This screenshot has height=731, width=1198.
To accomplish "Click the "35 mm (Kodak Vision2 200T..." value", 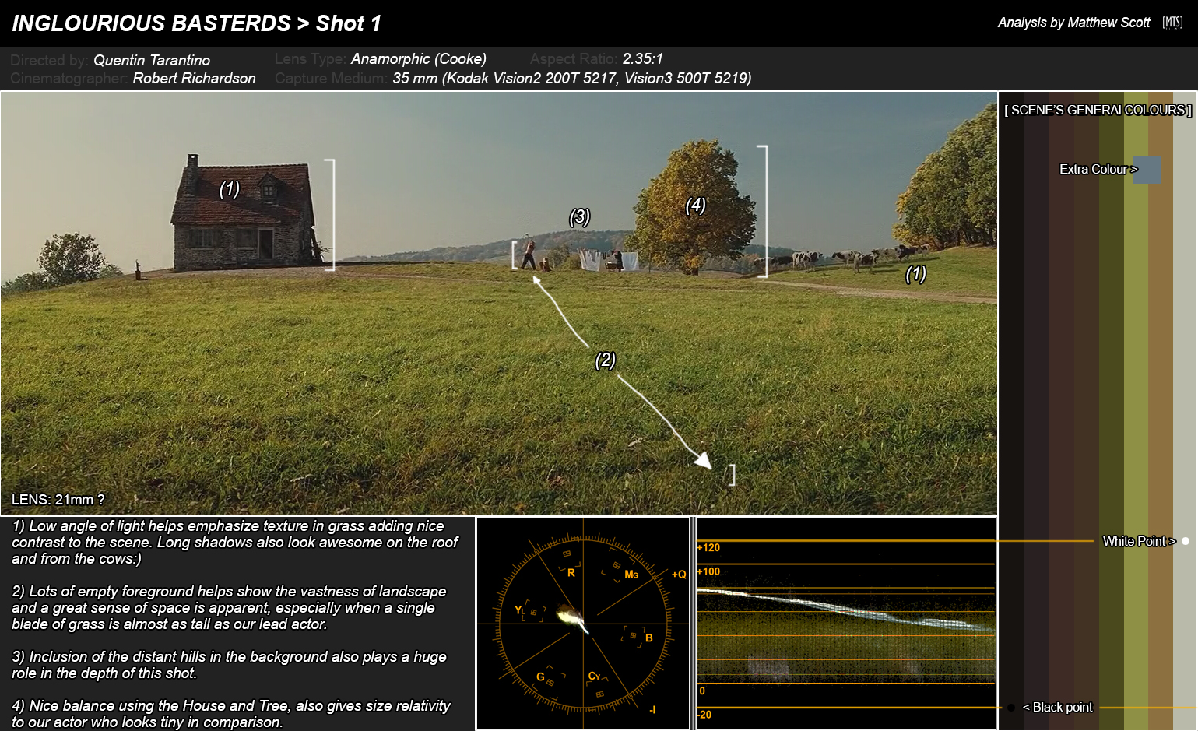I will [x=572, y=78].
